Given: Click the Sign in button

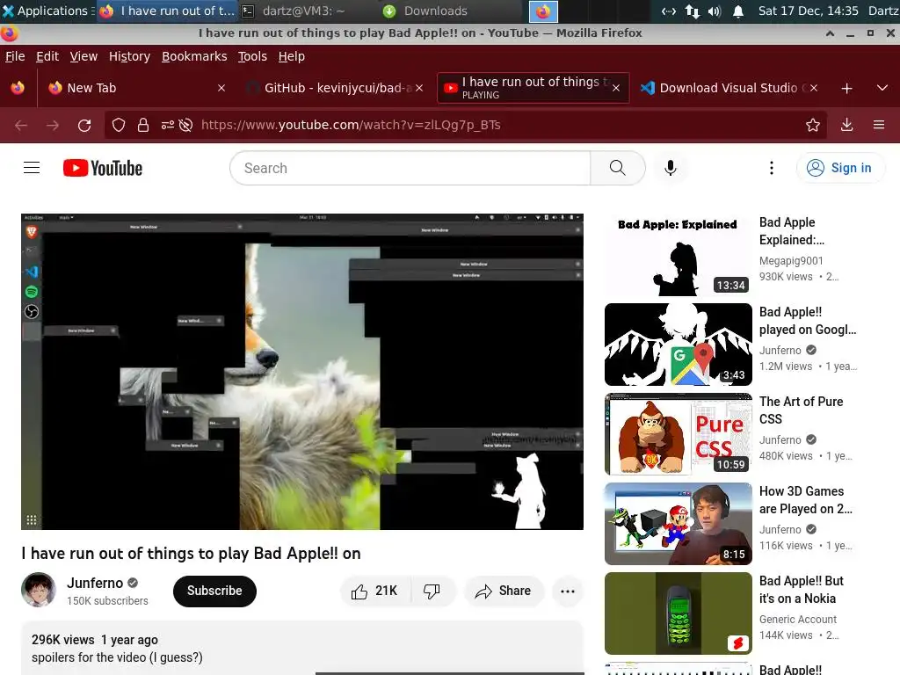Looking at the screenshot, I should pos(839,168).
